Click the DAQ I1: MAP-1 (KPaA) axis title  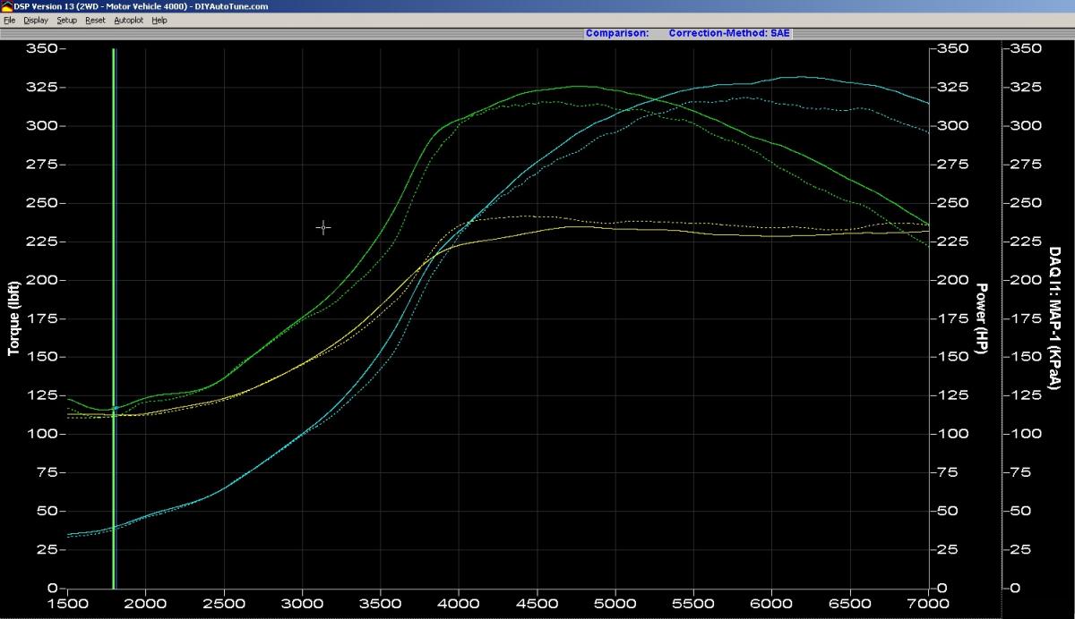click(1054, 318)
